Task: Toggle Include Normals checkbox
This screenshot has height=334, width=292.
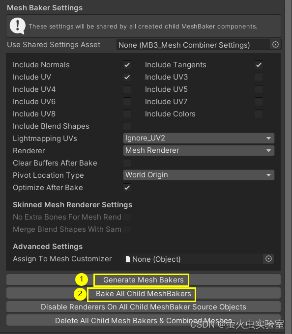Action: (127, 65)
